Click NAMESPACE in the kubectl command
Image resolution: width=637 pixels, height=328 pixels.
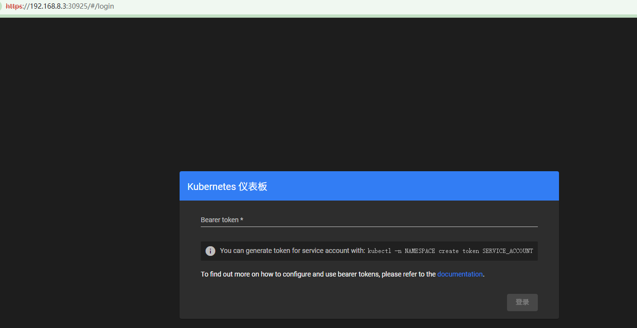coord(419,251)
